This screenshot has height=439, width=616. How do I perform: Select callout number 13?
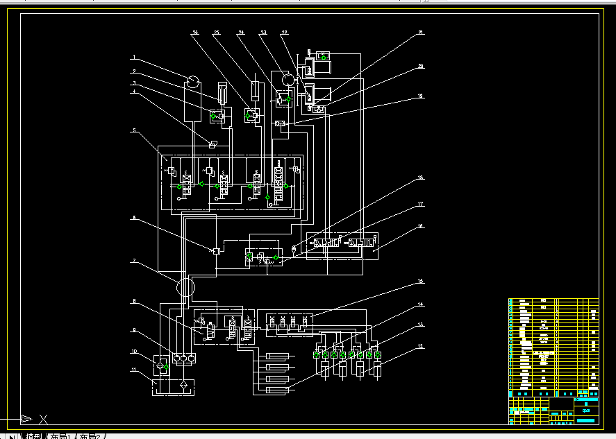(420, 324)
